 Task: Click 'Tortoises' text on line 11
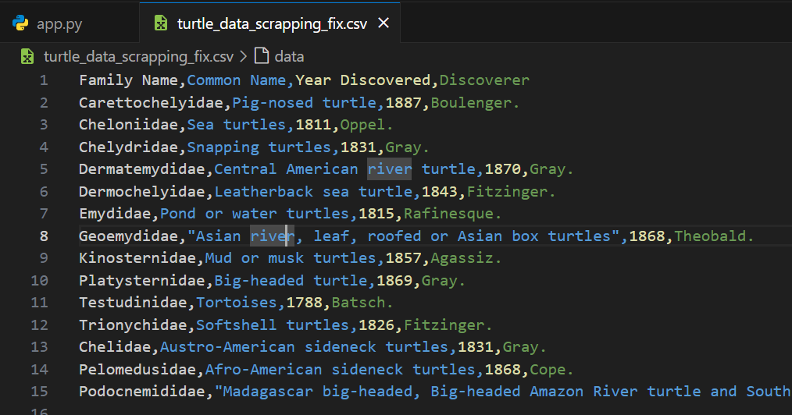click(237, 303)
